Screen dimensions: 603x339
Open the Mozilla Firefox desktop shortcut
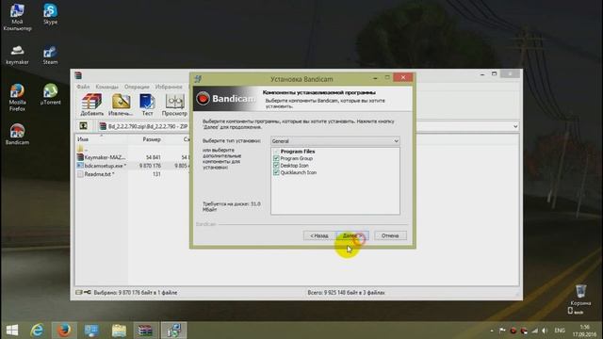tap(17, 98)
